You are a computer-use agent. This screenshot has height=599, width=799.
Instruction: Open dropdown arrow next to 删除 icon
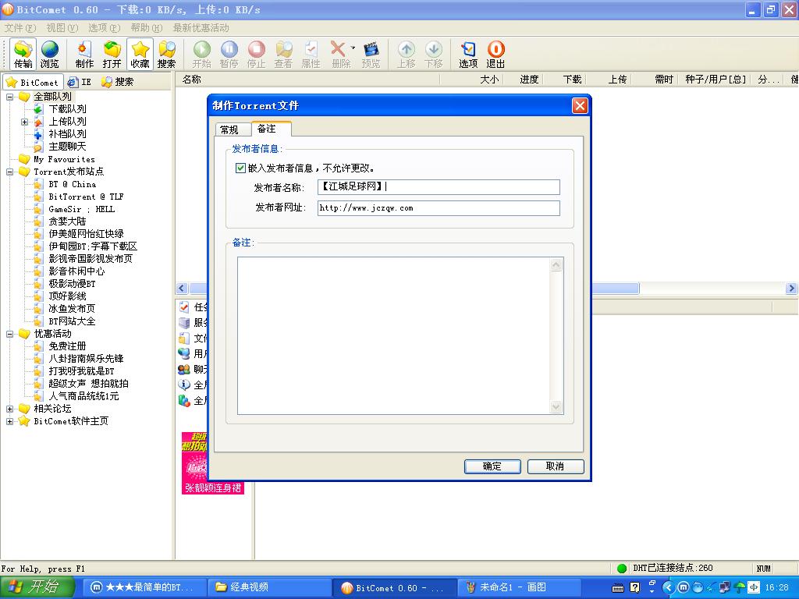coord(353,48)
